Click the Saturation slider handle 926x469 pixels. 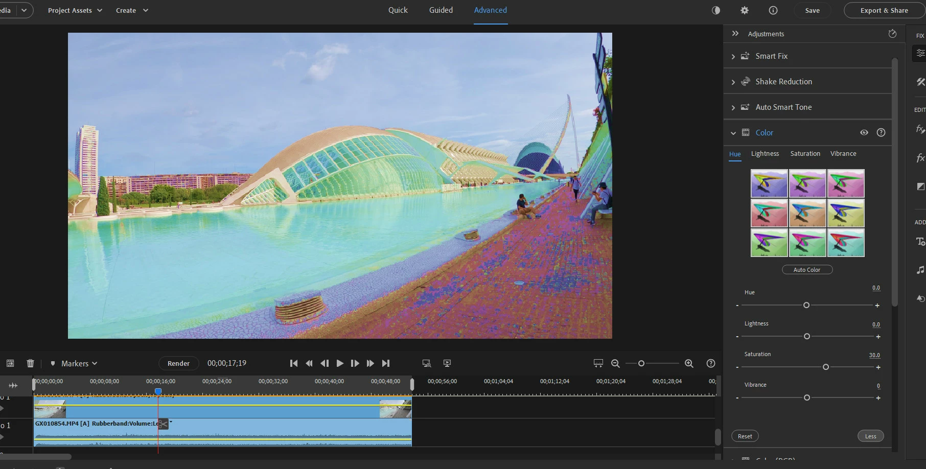click(826, 367)
